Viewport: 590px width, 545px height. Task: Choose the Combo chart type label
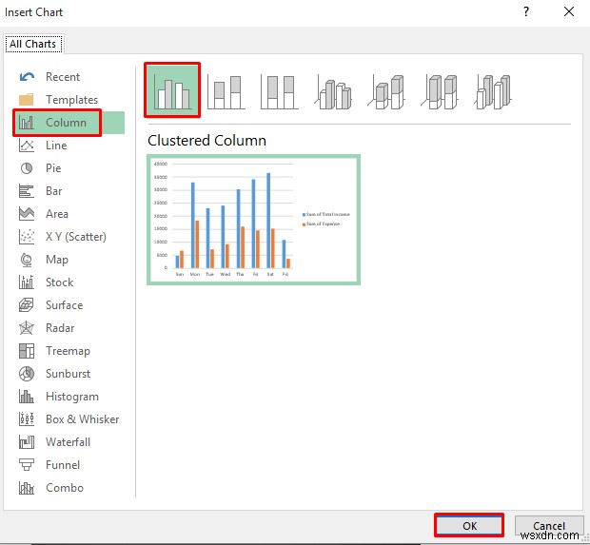[65, 488]
